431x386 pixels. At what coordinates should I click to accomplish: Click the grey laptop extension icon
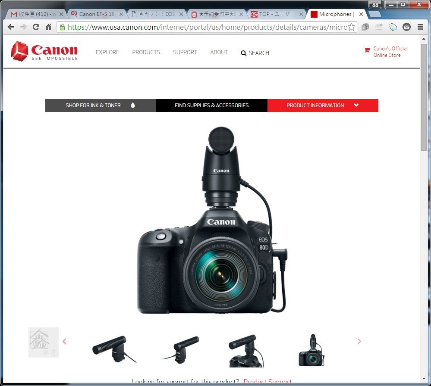pos(379,27)
